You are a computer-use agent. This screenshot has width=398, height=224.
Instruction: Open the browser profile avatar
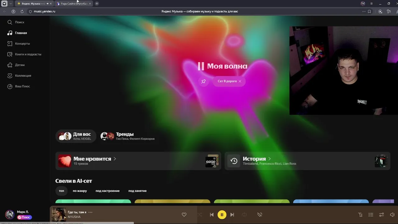point(363,4)
